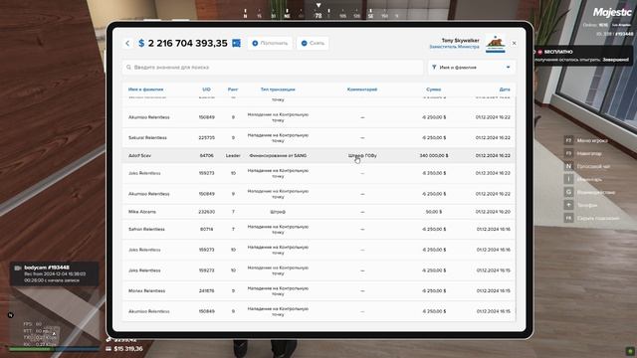
Task: Open the Имя и фамилия filter dropdown
Action: [x=471, y=67]
